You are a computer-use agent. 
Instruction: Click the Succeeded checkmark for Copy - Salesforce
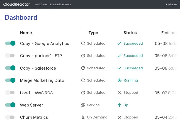120,68
